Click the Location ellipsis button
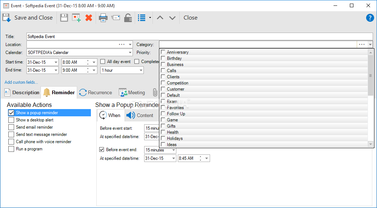This screenshot has width=377, height=208. (122, 45)
